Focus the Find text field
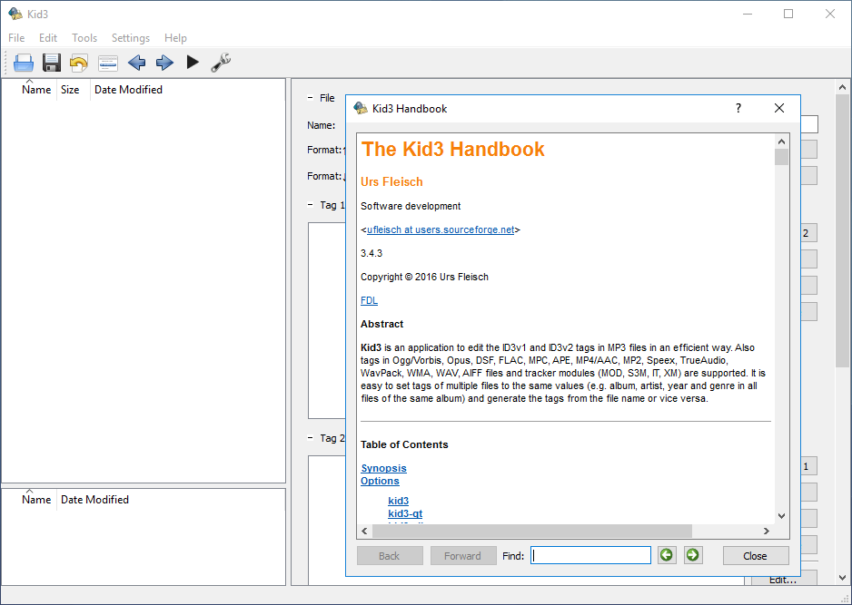 click(x=590, y=555)
